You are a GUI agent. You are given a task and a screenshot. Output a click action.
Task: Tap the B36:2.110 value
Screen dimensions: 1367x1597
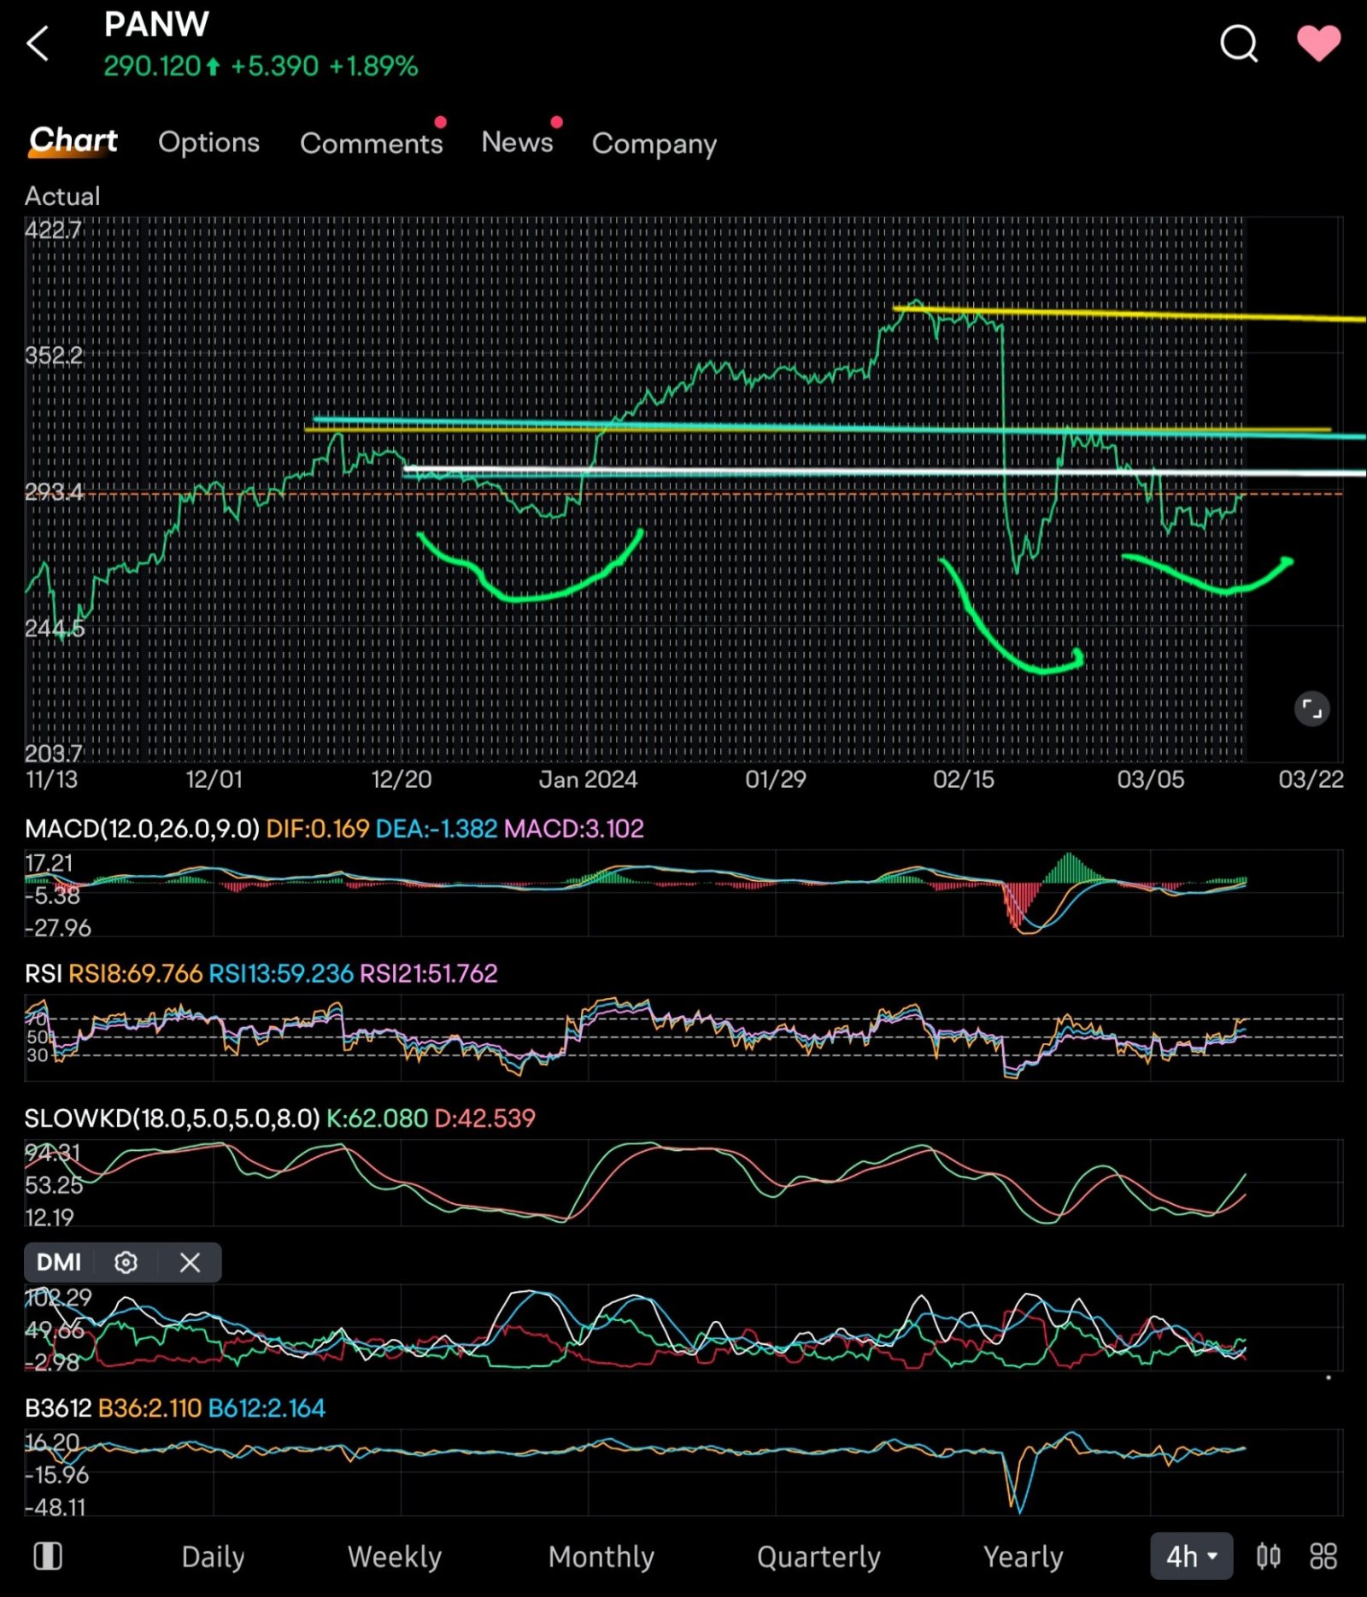tap(150, 1408)
